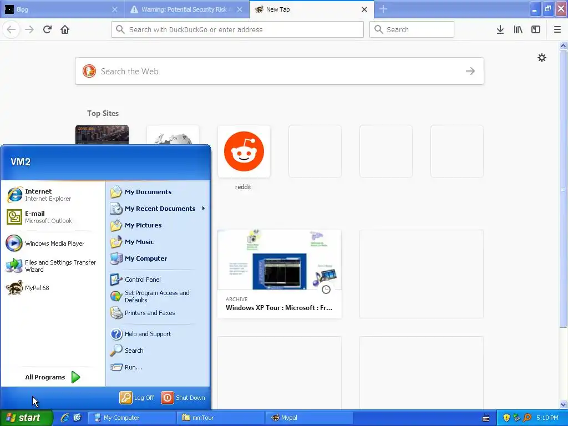This screenshot has width=568, height=426.
Task: Close the New Tab tab
Action: point(364,9)
